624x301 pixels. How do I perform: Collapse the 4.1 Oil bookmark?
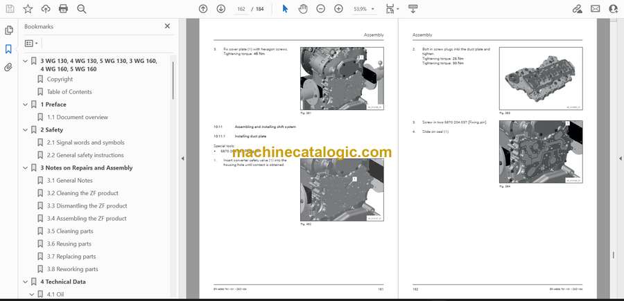point(32,295)
